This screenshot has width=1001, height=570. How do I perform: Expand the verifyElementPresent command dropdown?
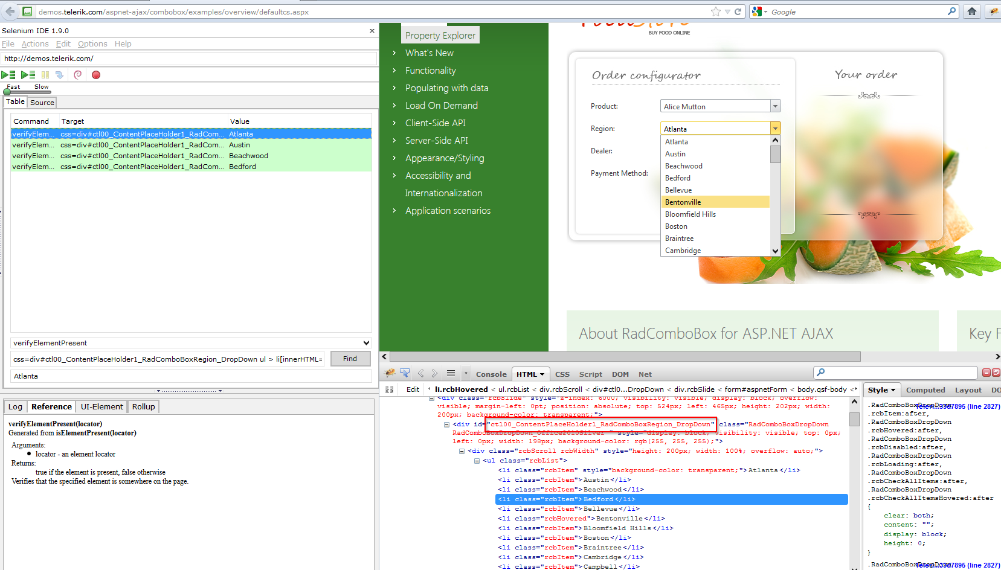coord(366,343)
